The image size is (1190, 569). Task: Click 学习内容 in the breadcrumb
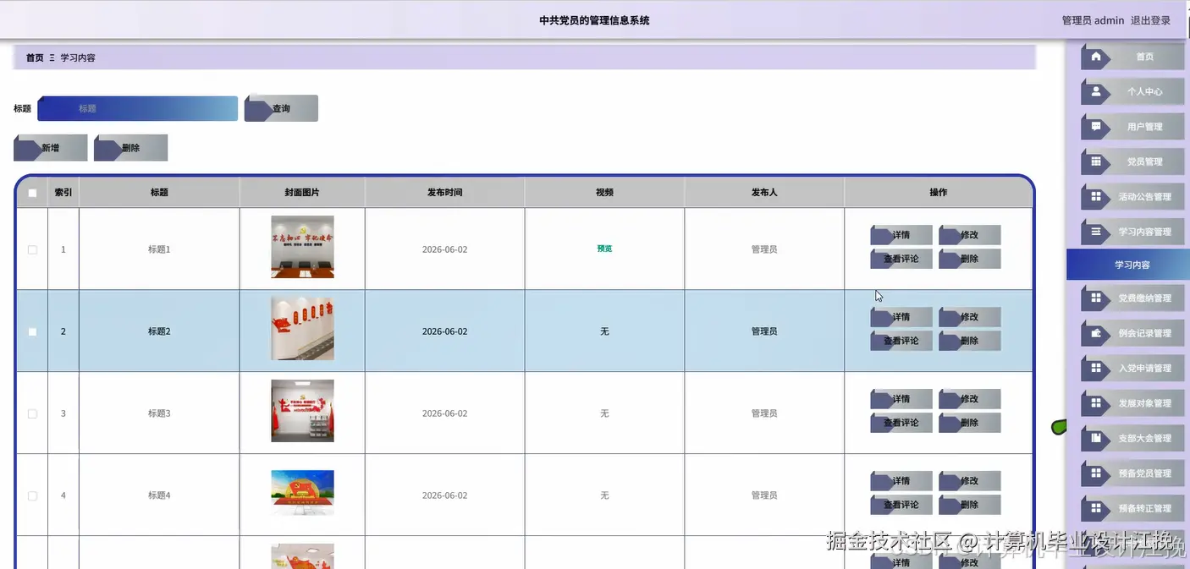point(78,57)
